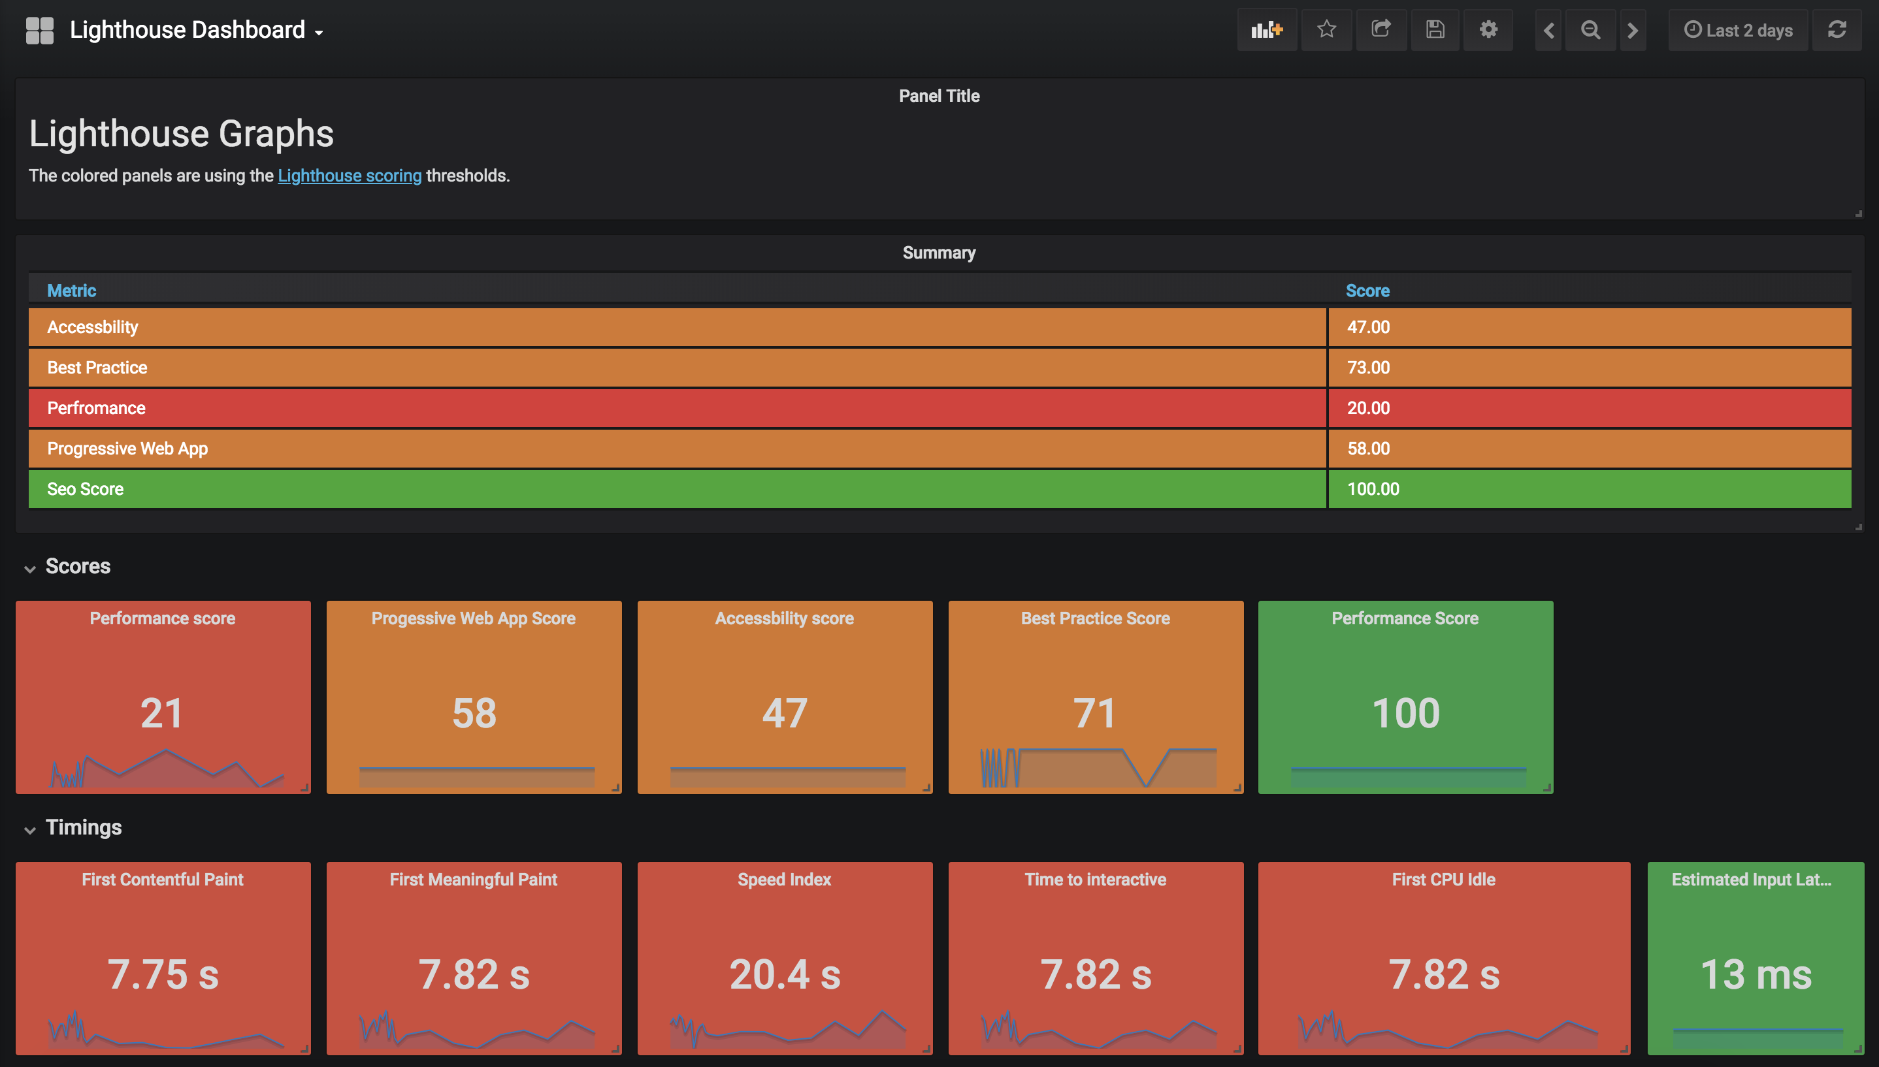The height and width of the screenshot is (1067, 1879).
Task: Open the Grafana home grid icon
Action: pyautogui.click(x=40, y=30)
